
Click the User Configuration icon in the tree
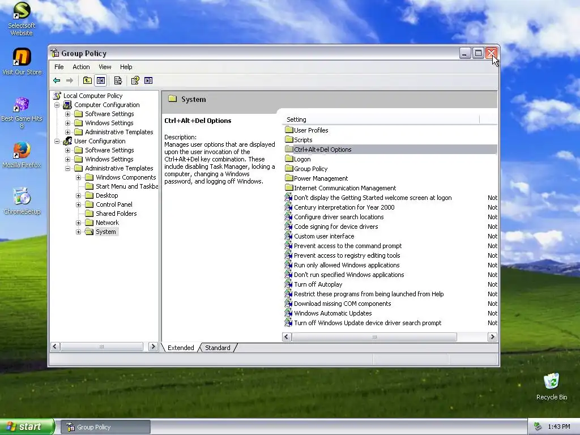pyautogui.click(x=68, y=141)
